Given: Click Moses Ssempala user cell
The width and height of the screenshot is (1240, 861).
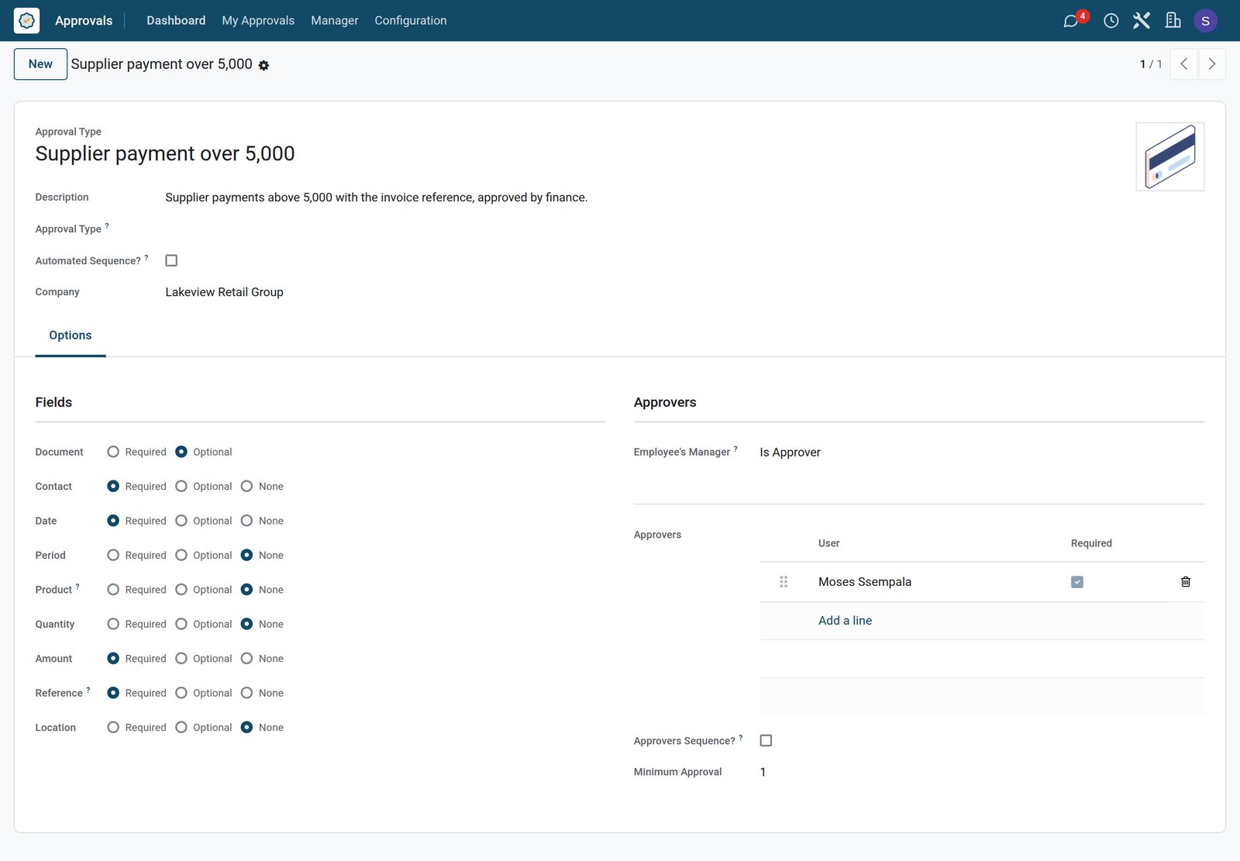Looking at the screenshot, I should (865, 582).
